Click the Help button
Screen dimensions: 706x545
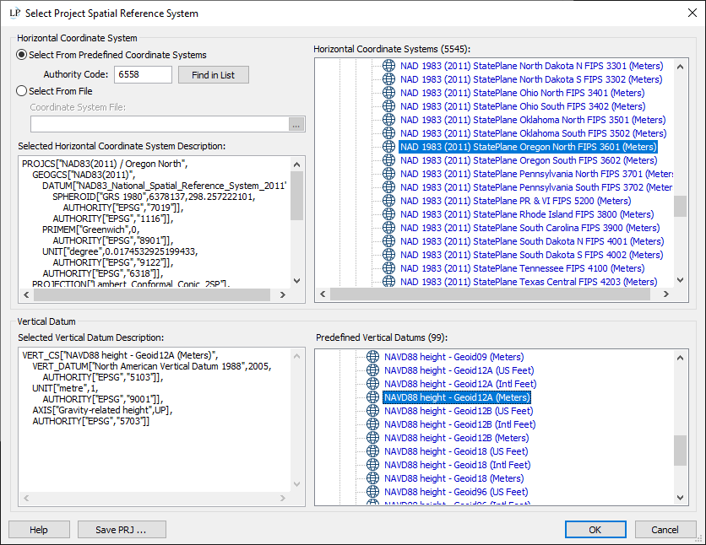click(39, 530)
